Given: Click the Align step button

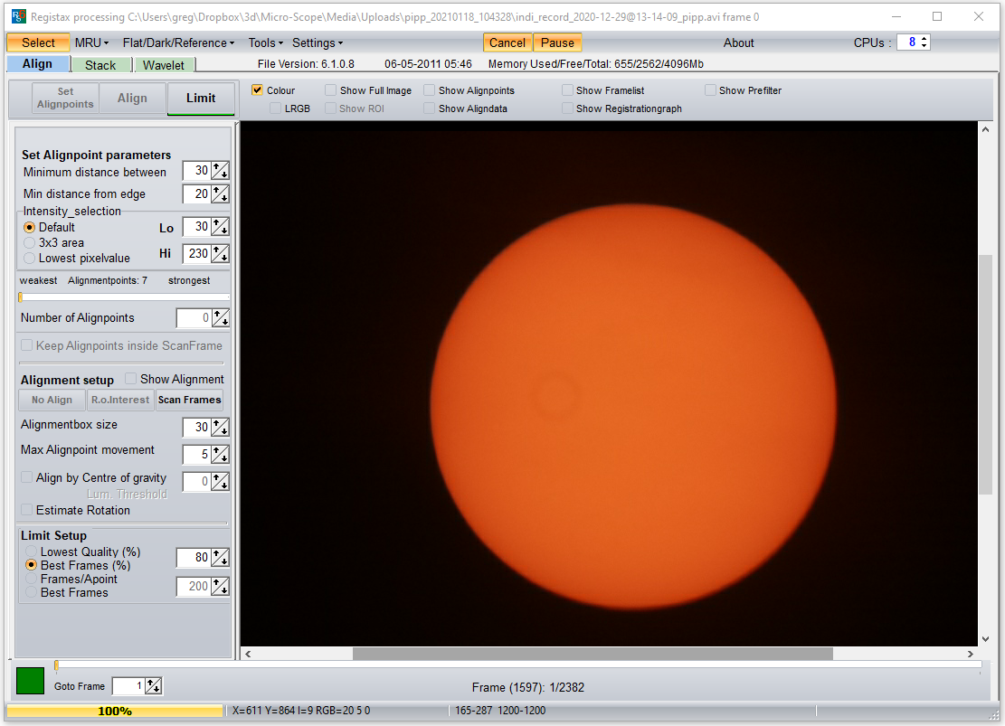Looking at the screenshot, I should click(x=132, y=98).
